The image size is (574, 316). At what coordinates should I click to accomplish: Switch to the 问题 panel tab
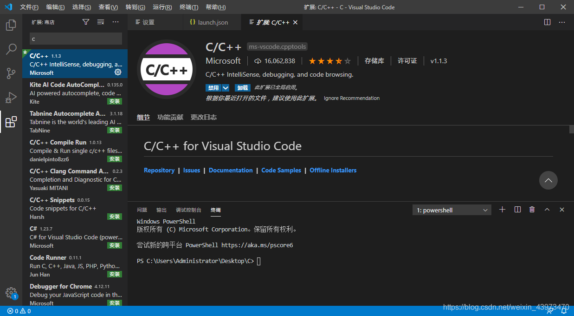point(142,210)
